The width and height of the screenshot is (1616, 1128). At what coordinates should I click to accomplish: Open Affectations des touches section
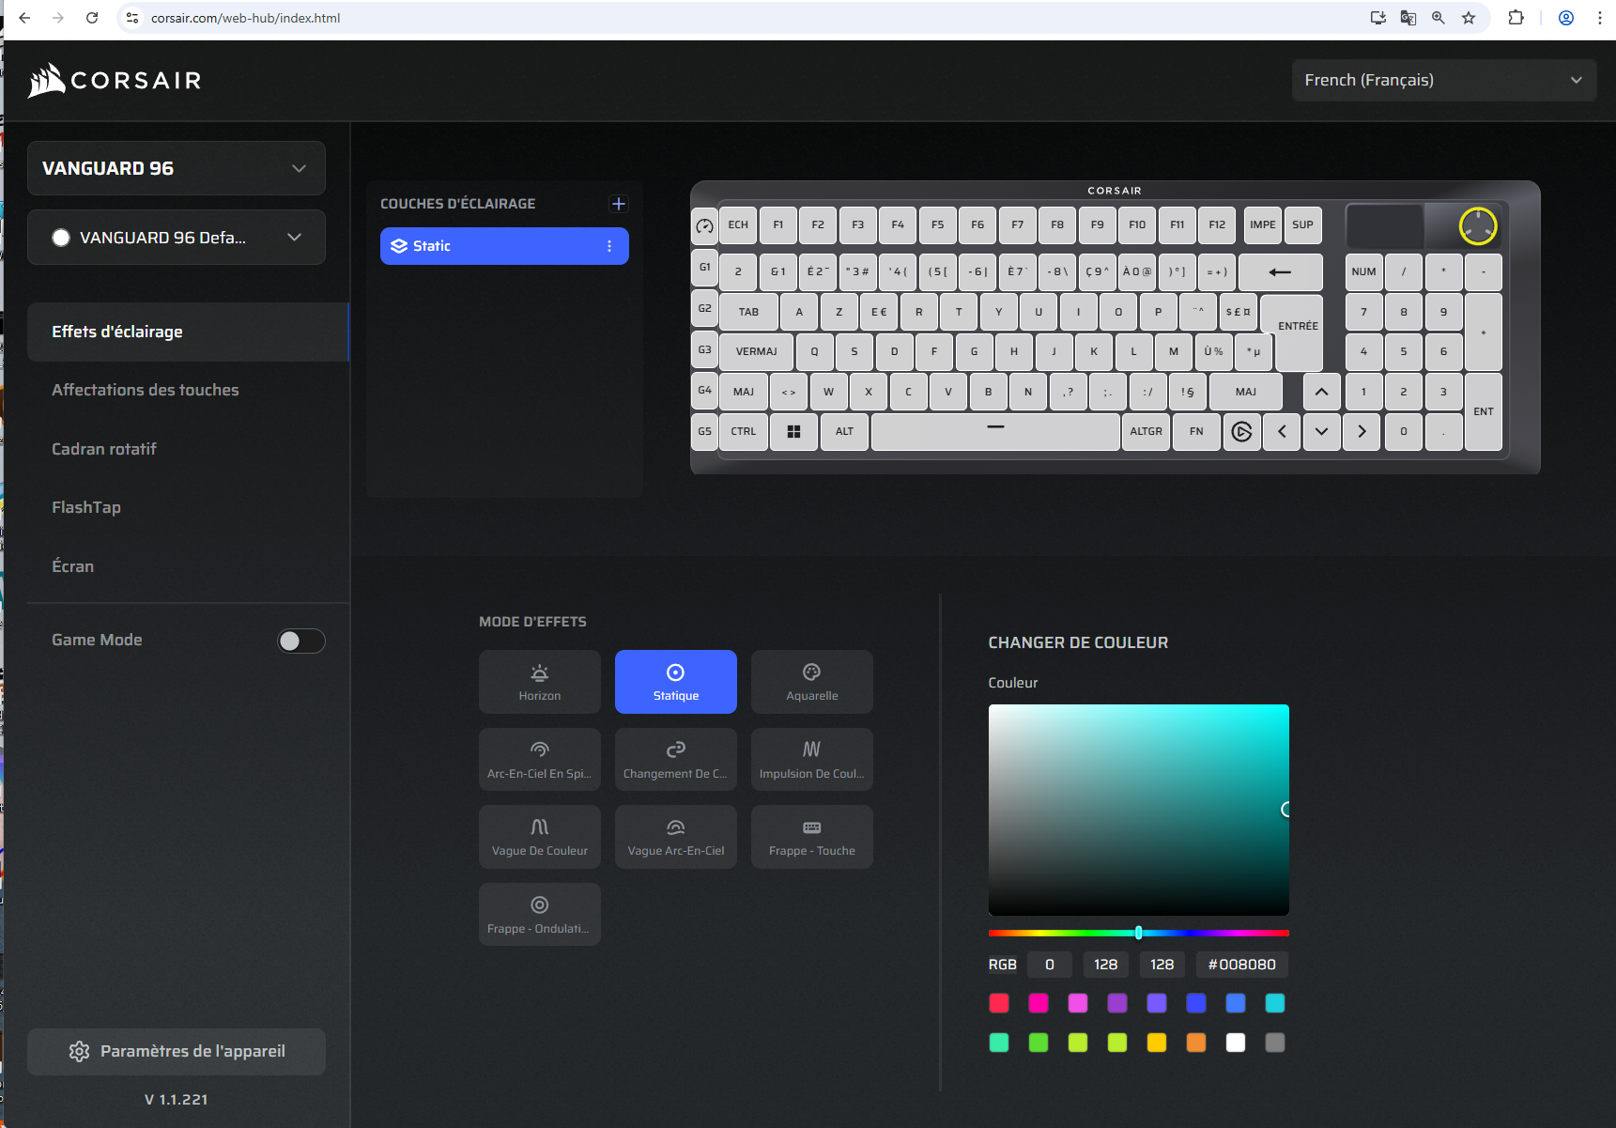[146, 390]
